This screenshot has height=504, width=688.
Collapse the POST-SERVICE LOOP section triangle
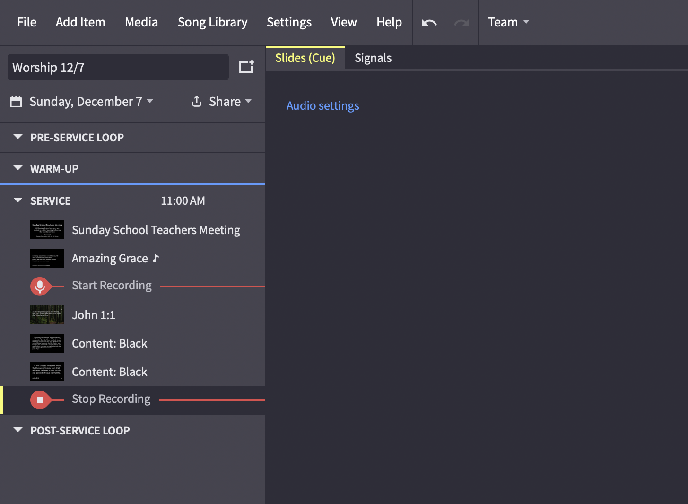18,430
